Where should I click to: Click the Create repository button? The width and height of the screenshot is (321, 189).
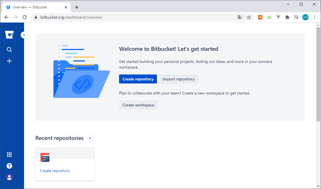[138, 79]
